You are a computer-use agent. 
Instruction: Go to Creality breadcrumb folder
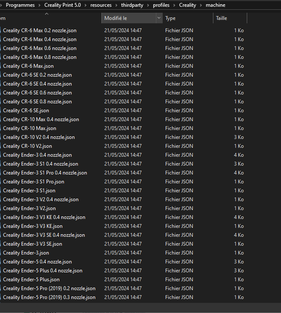188,5
